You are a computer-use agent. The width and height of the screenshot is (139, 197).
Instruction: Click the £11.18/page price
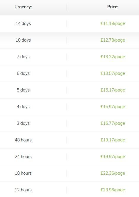113,23
